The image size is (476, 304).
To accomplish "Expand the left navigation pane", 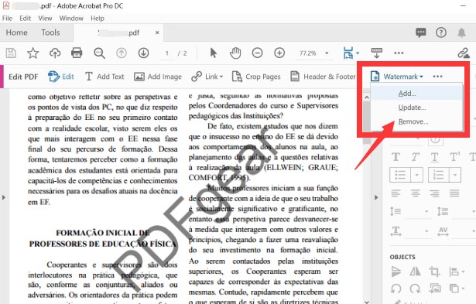I will point(4,197).
